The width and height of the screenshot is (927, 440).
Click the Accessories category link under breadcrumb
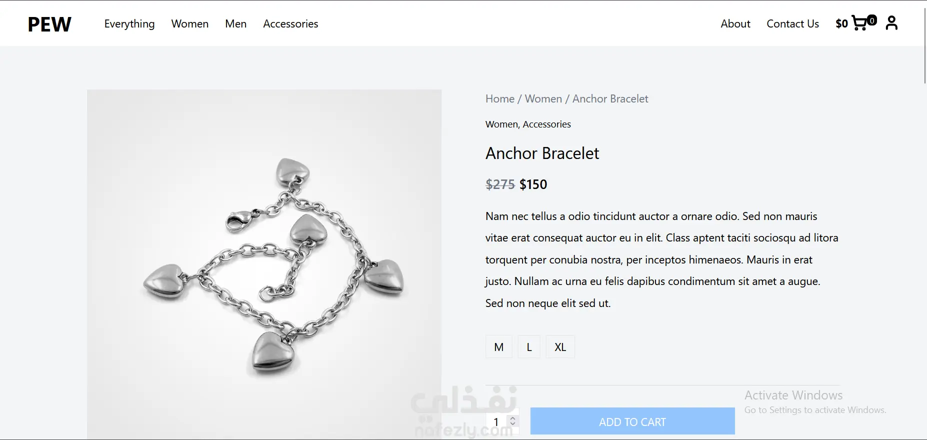click(x=546, y=124)
